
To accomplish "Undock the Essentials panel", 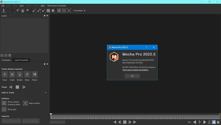I will pos(45,64).
